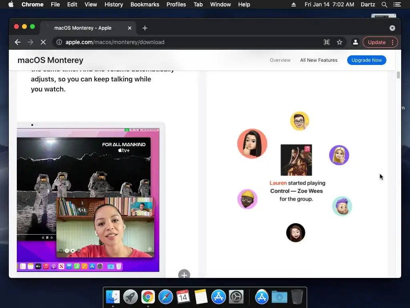The height and width of the screenshot is (308, 410).
Task: Open the Tab menu
Action: tap(198, 4)
